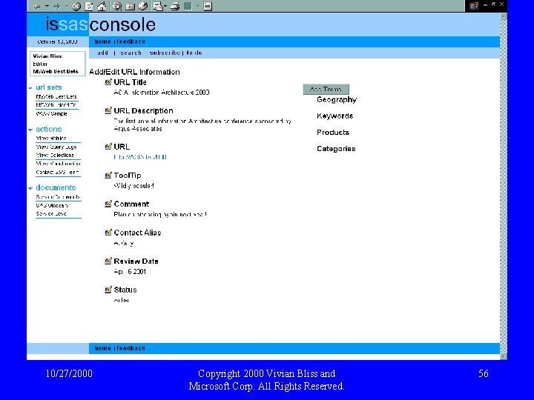
Task: Click the Categories term category
Action: point(336,149)
